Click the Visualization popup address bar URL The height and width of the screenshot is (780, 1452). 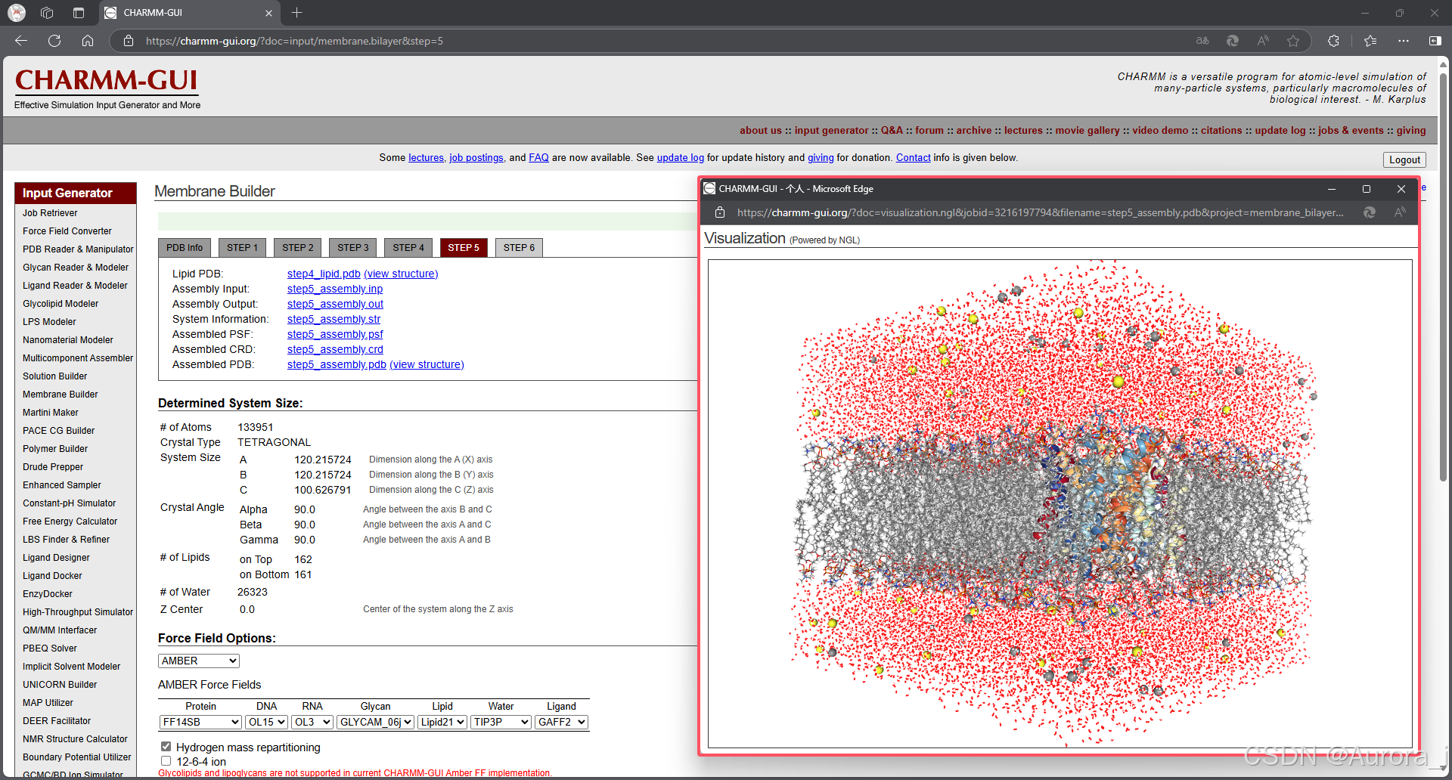point(1040,212)
